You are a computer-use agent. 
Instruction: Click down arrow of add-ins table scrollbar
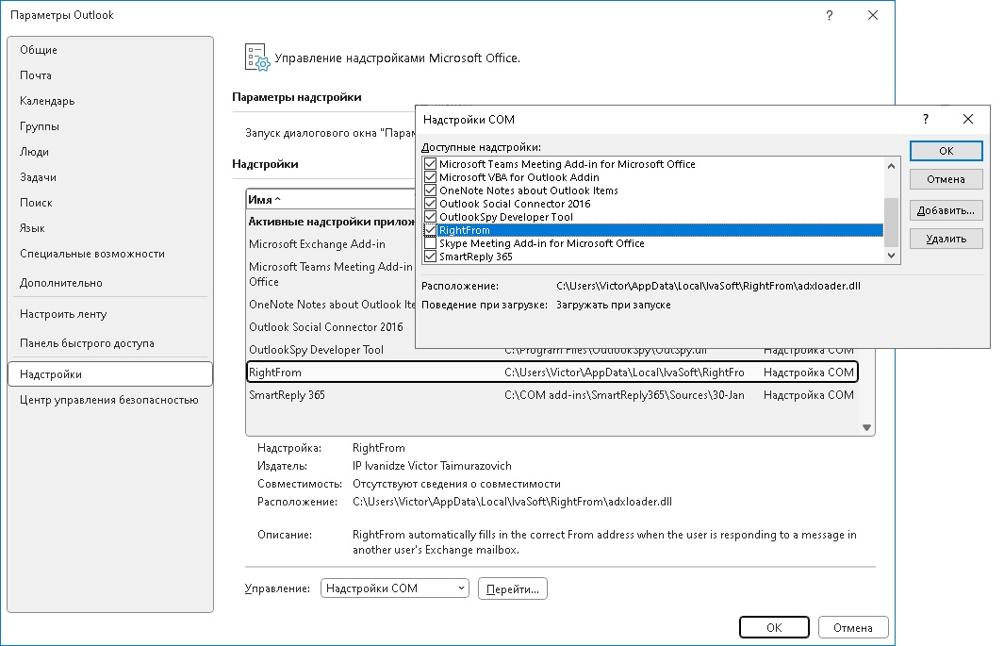click(867, 427)
